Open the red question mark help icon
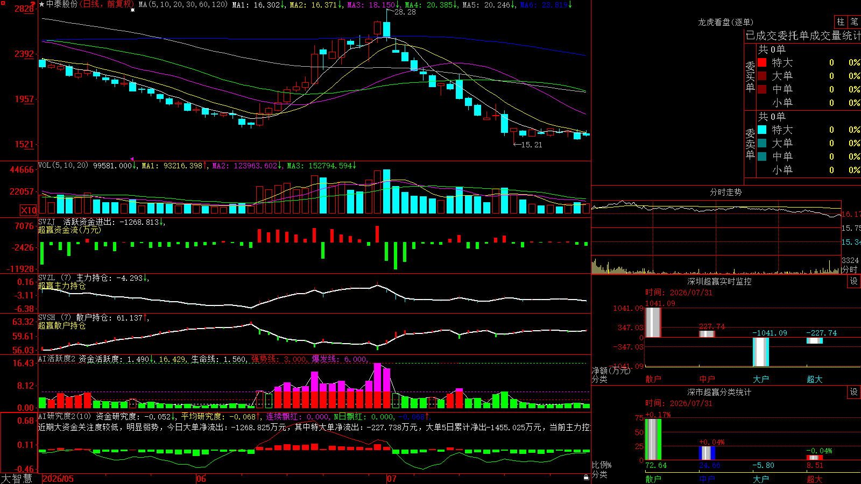861x484 pixels. (x=33, y=4)
